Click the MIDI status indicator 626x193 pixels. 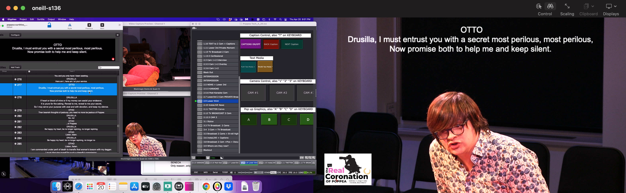[x=206, y=172]
